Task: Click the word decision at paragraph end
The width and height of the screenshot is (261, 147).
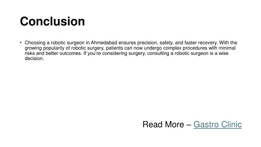Action: click(x=34, y=58)
